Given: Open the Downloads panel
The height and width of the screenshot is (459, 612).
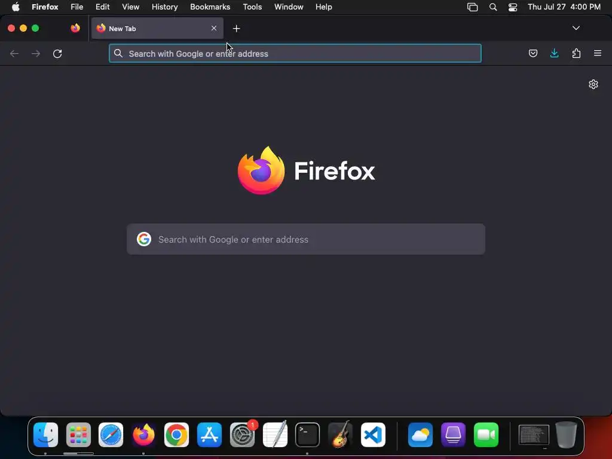Looking at the screenshot, I should click(x=554, y=53).
